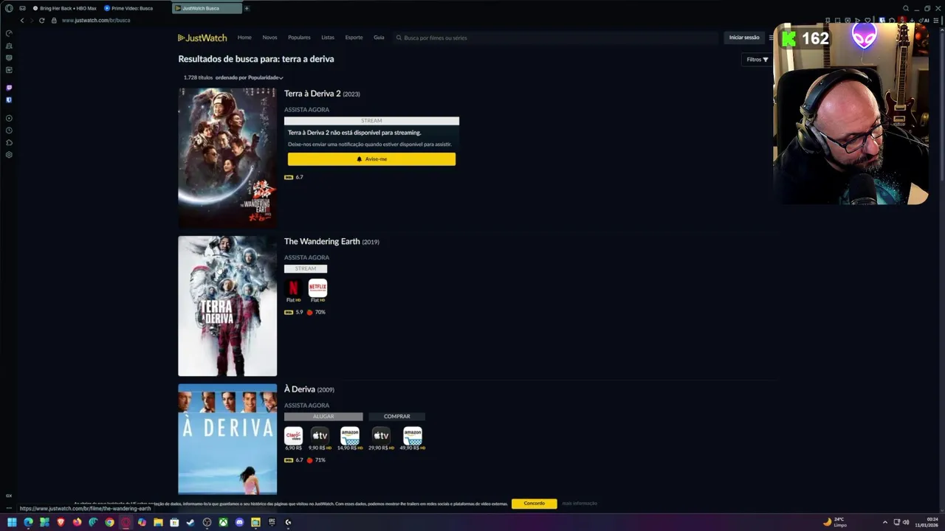The width and height of the screenshot is (945, 531).
Task: Open the browser downloads arrow icon
Action: pyautogui.click(x=913, y=20)
